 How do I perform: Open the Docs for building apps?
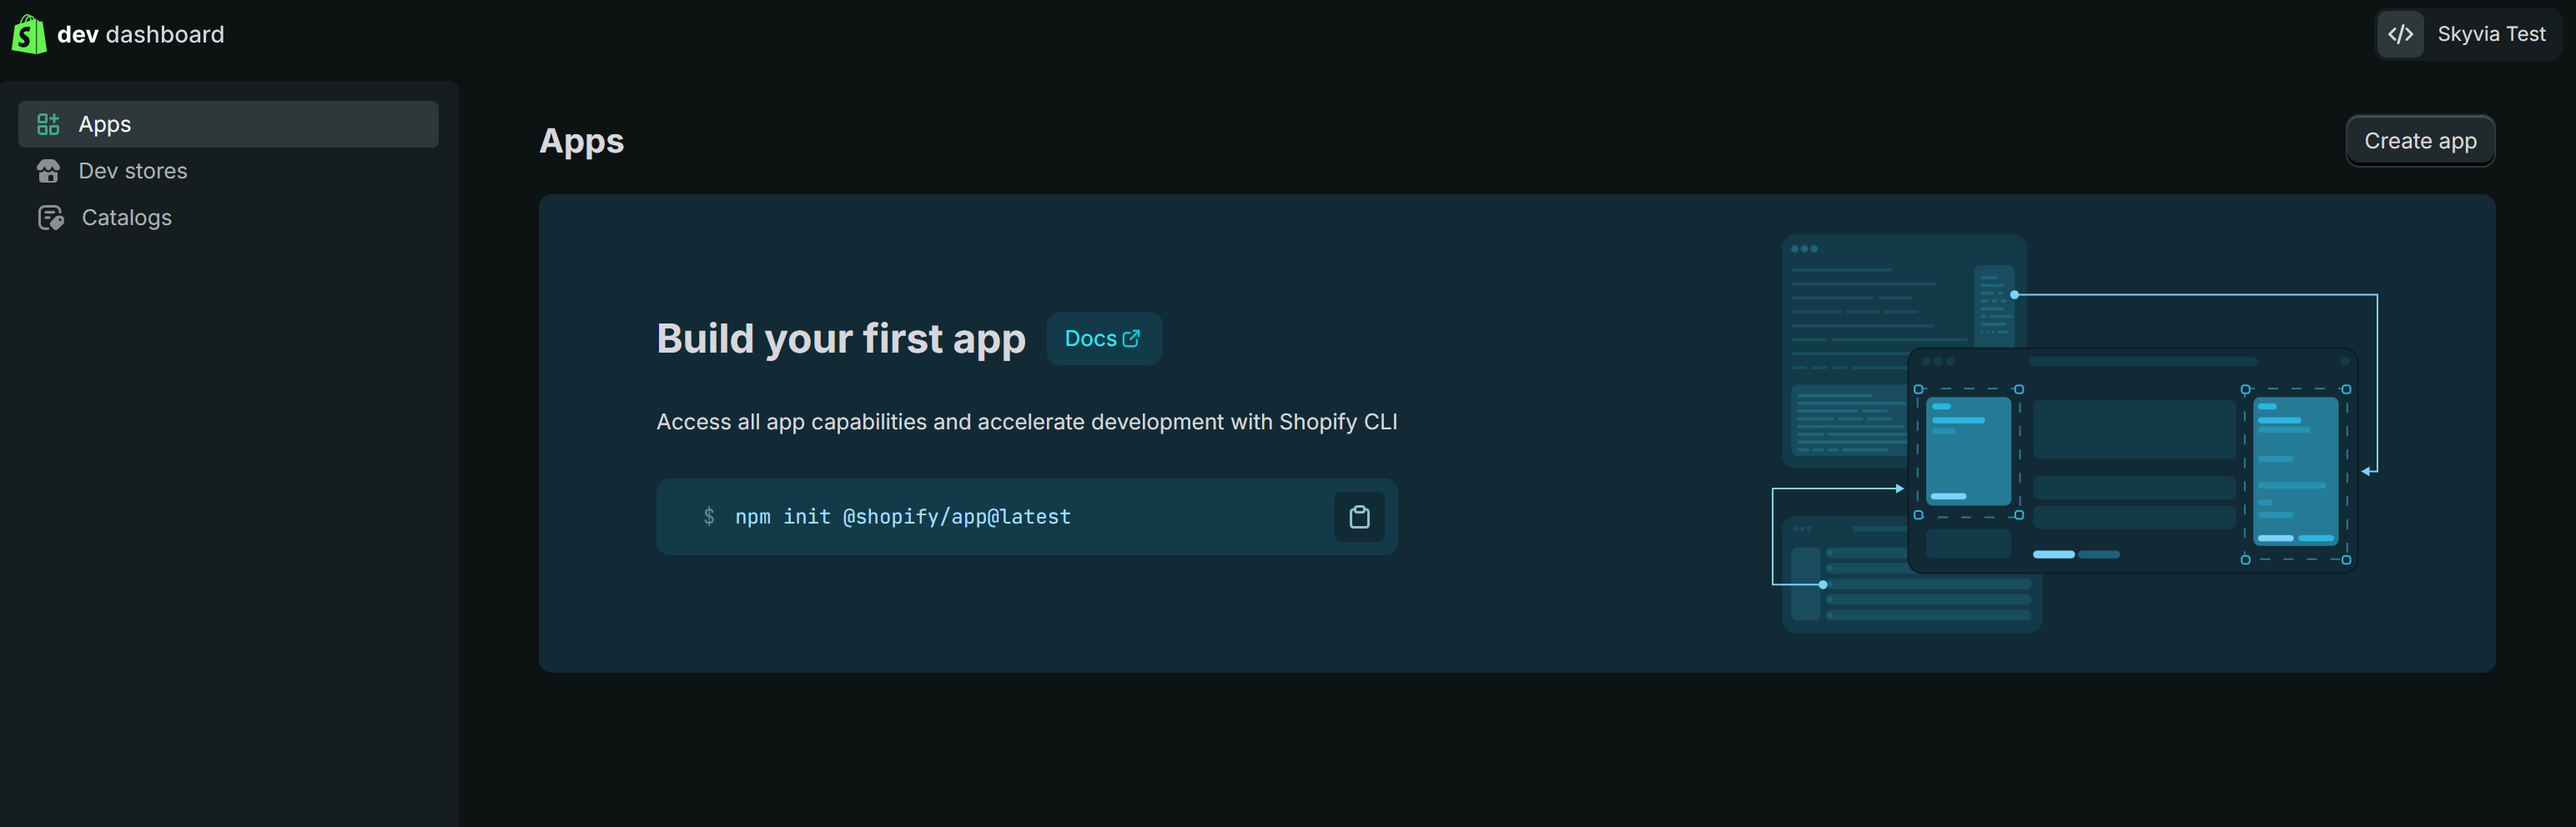(x=1103, y=338)
